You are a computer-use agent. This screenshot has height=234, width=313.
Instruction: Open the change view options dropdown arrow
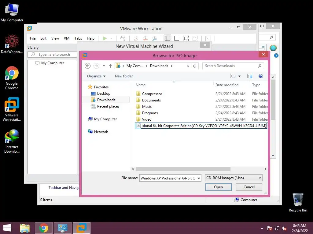coord(240,76)
